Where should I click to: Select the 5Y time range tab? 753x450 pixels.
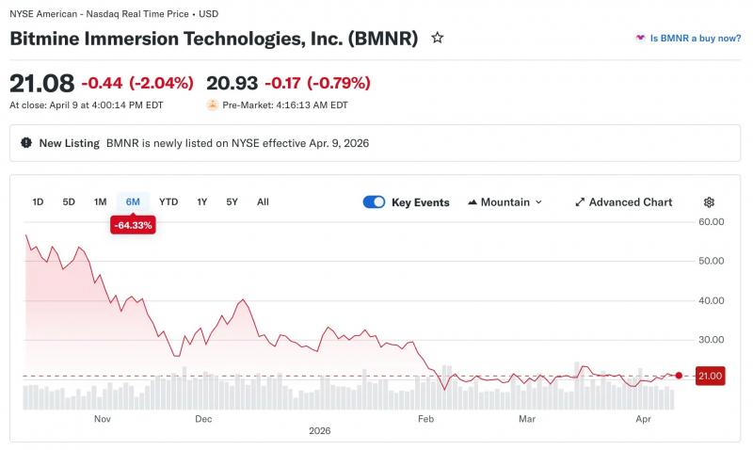[232, 202]
